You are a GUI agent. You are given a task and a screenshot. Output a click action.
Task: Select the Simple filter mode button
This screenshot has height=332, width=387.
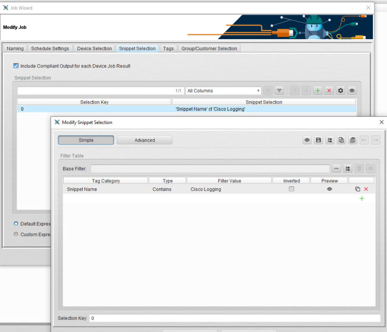point(86,140)
